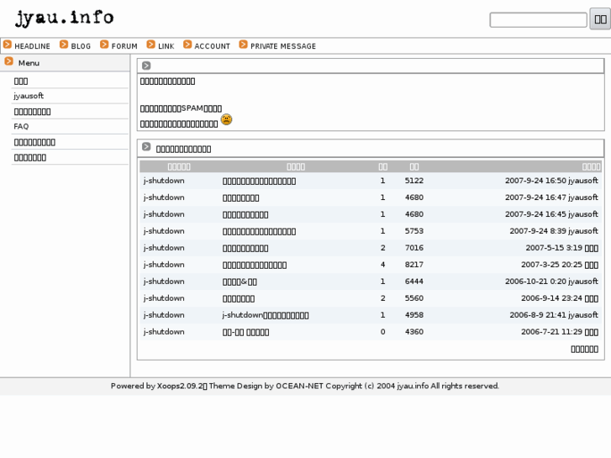Click reply count 4 in the 8217 row
This screenshot has height=458, width=611.
coord(382,264)
